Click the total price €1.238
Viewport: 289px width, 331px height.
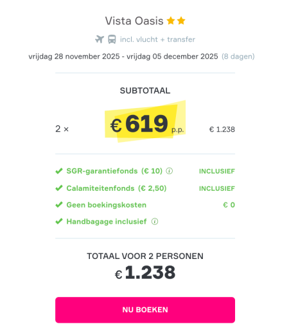click(x=145, y=273)
